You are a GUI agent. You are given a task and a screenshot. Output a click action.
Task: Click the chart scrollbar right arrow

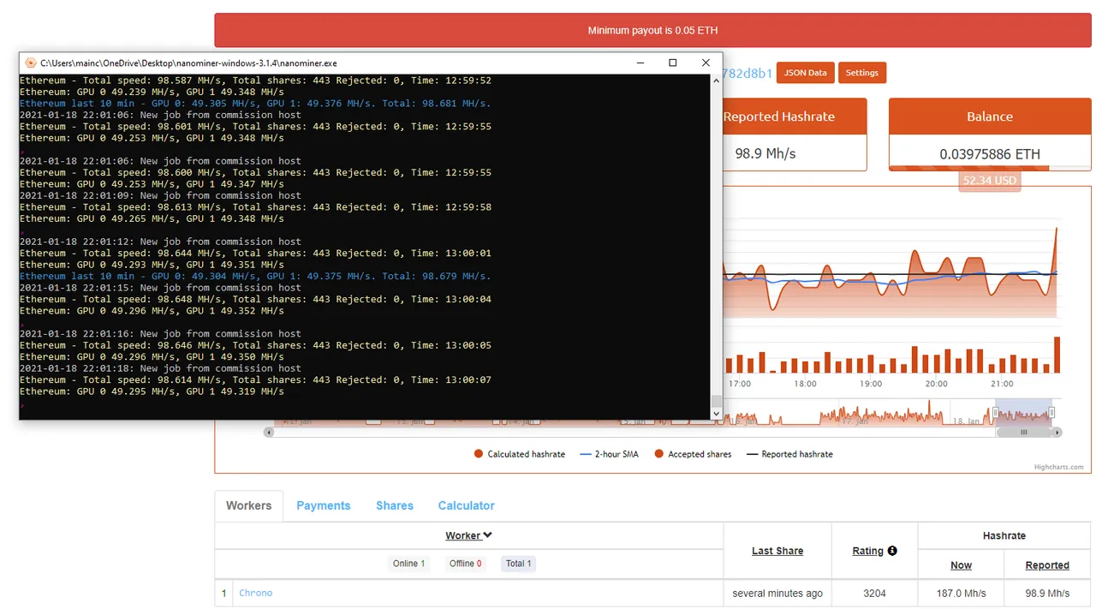pos(1057,433)
